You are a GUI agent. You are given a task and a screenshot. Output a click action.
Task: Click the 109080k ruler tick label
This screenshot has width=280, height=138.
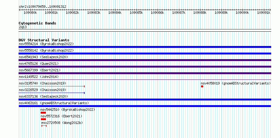tap(30, 13)
